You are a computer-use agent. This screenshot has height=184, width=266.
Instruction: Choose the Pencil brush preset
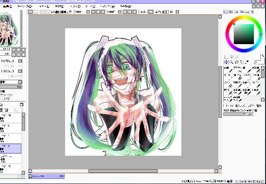[x=228, y=70]
